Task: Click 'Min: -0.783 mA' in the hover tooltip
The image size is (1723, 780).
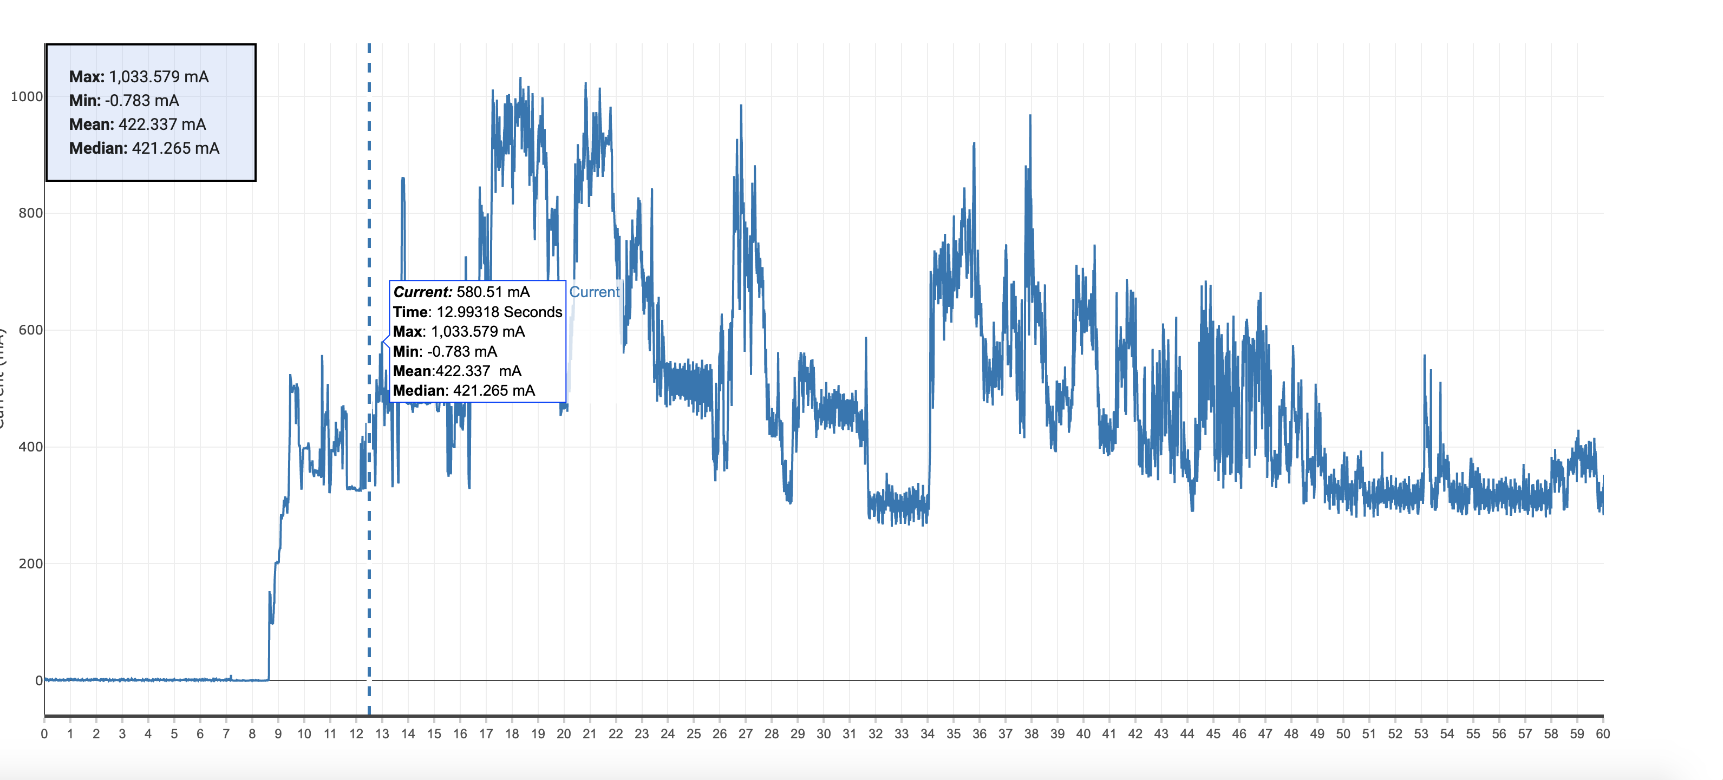Action: pyautogui.click(x=444, y=351)
